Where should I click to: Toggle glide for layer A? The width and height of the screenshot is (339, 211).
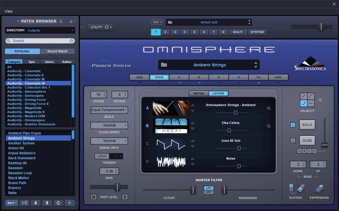[x=299, y=151]
